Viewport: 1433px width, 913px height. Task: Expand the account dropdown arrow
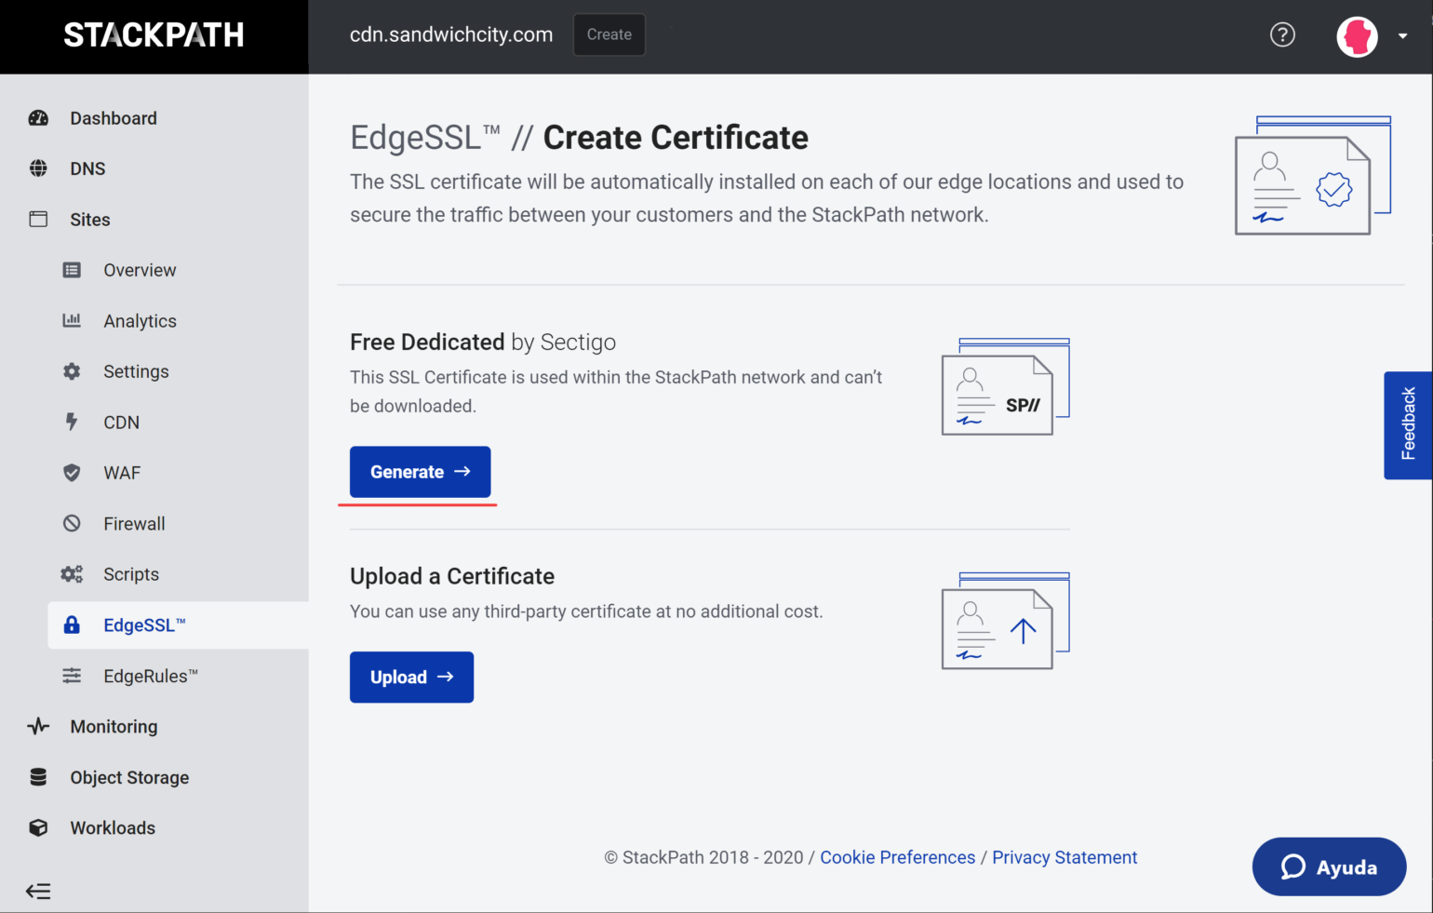pyautogui.click(x=1402, y=37)
